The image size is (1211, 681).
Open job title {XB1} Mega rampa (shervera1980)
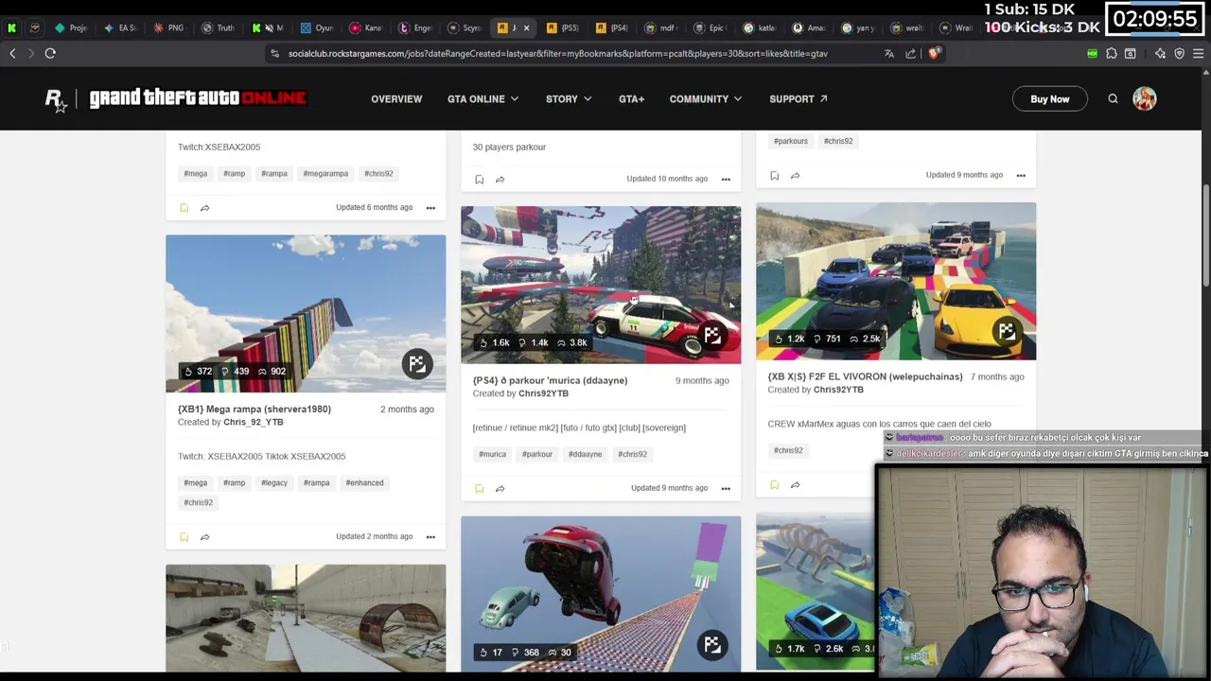coord(254,410)
